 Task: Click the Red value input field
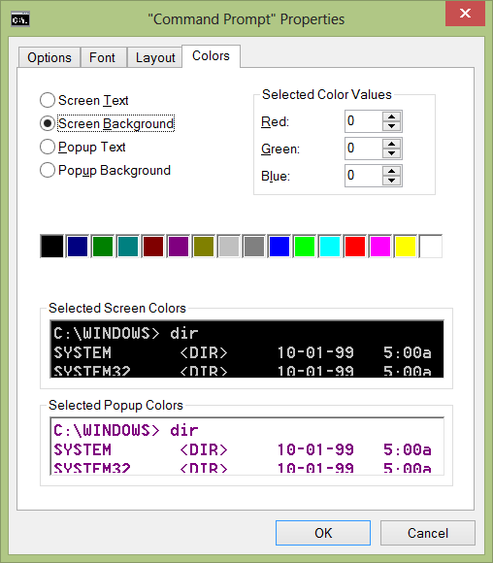click(363, 121)
